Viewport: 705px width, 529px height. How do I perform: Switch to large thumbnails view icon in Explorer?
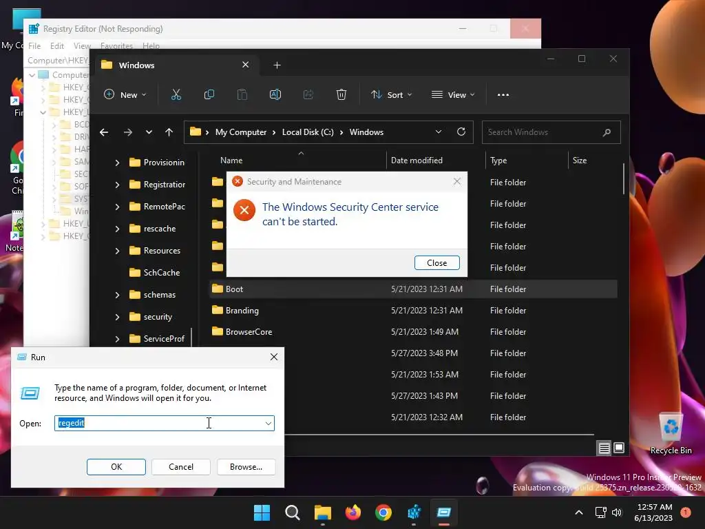619,448
